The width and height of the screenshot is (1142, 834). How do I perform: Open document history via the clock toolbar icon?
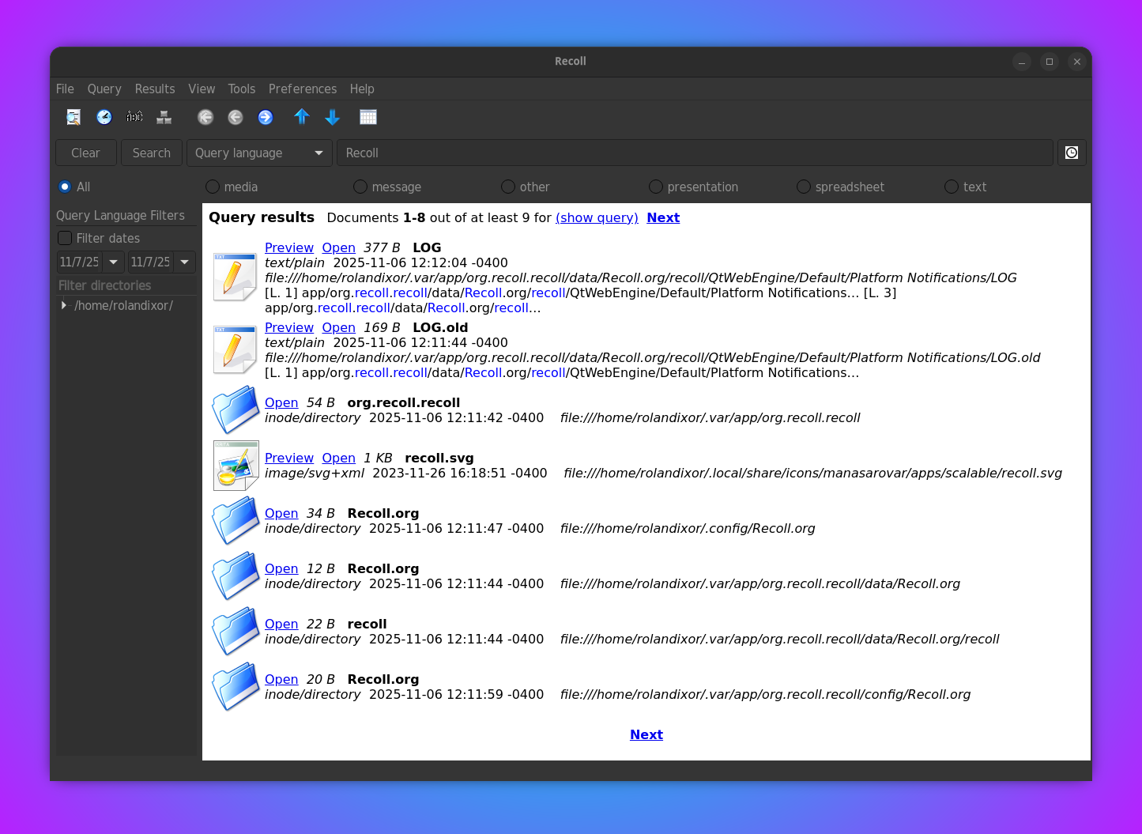point(104,116)
